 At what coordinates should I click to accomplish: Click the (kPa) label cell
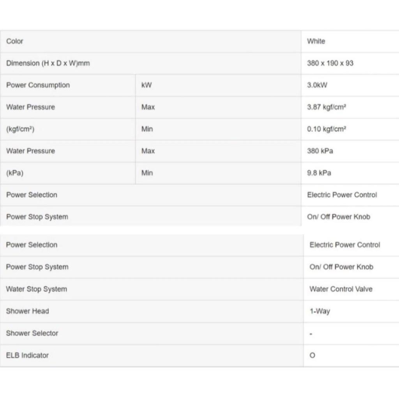pyautogui.click(x=68, y=173)
